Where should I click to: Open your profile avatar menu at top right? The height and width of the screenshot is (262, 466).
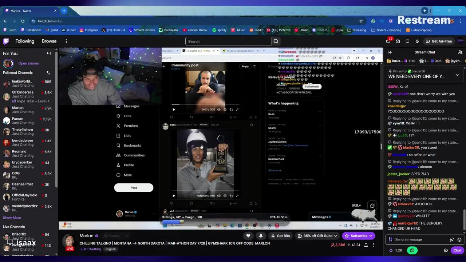[460, 41]
